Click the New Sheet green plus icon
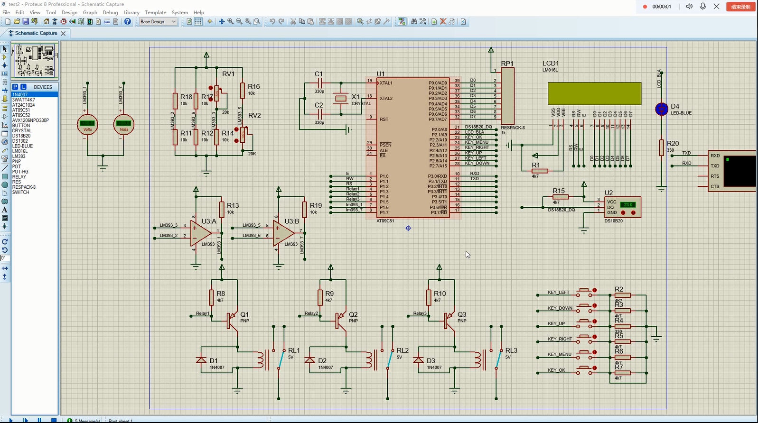Viewport: 758px width, 423px height. click(x=434, y=21)
